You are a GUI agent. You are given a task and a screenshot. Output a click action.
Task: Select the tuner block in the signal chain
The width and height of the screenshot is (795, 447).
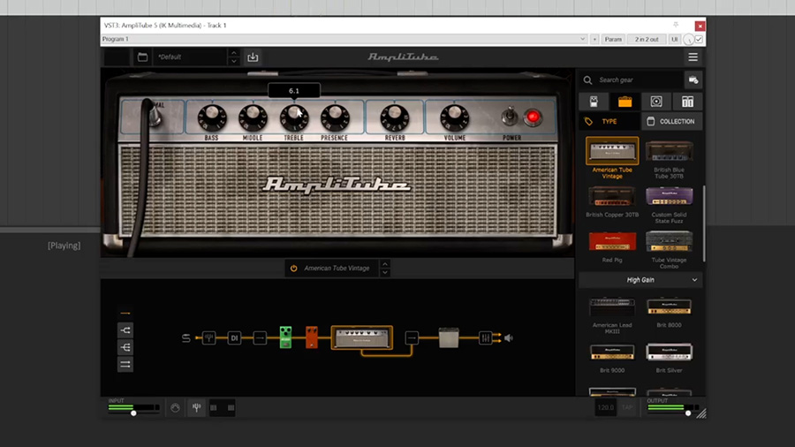pyautogui.click(x=208, y=337)
